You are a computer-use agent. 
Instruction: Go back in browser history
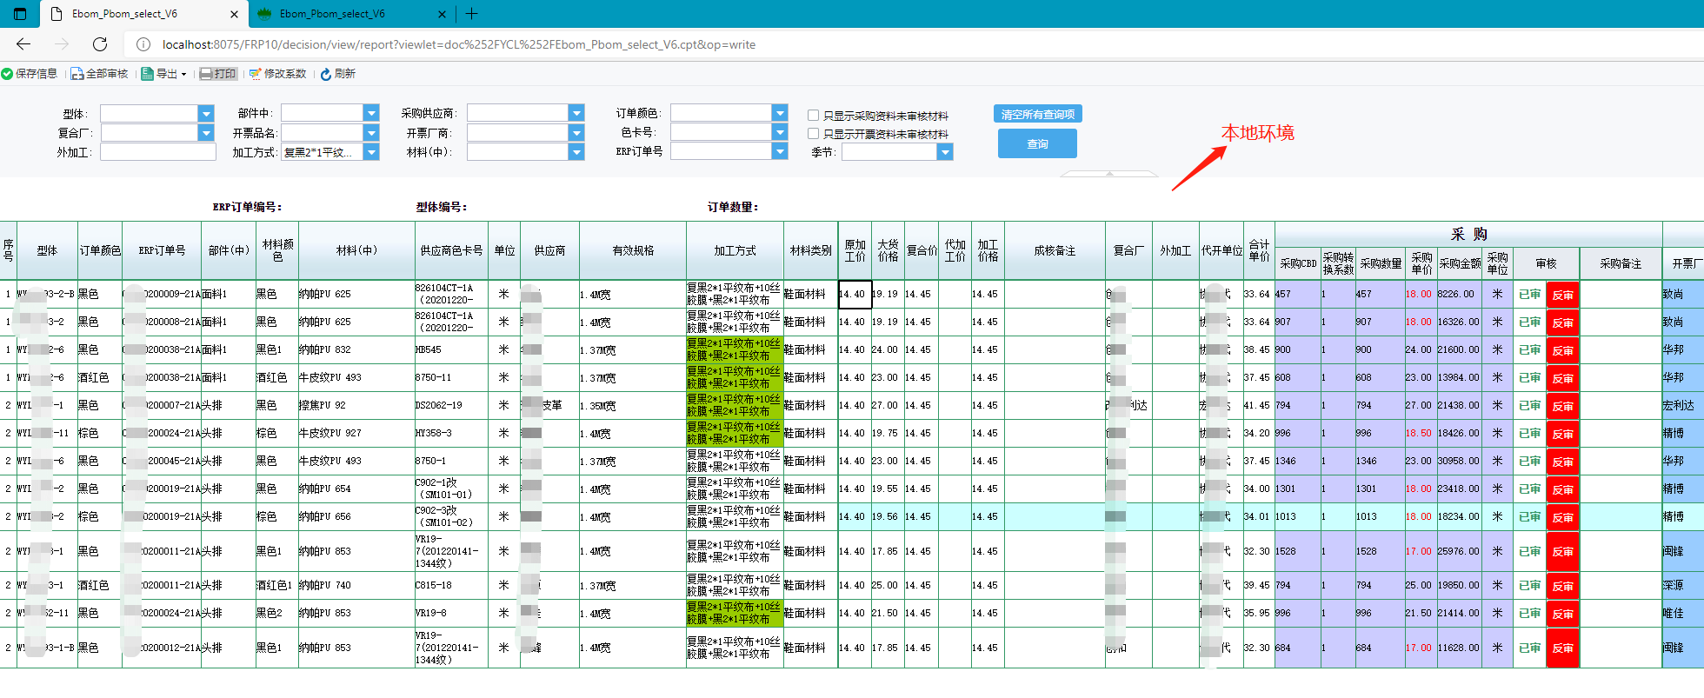(23, 44)
